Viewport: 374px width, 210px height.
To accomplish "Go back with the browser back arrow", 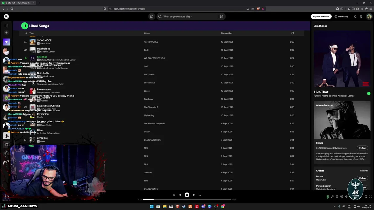I will click(x=3, y=9).
